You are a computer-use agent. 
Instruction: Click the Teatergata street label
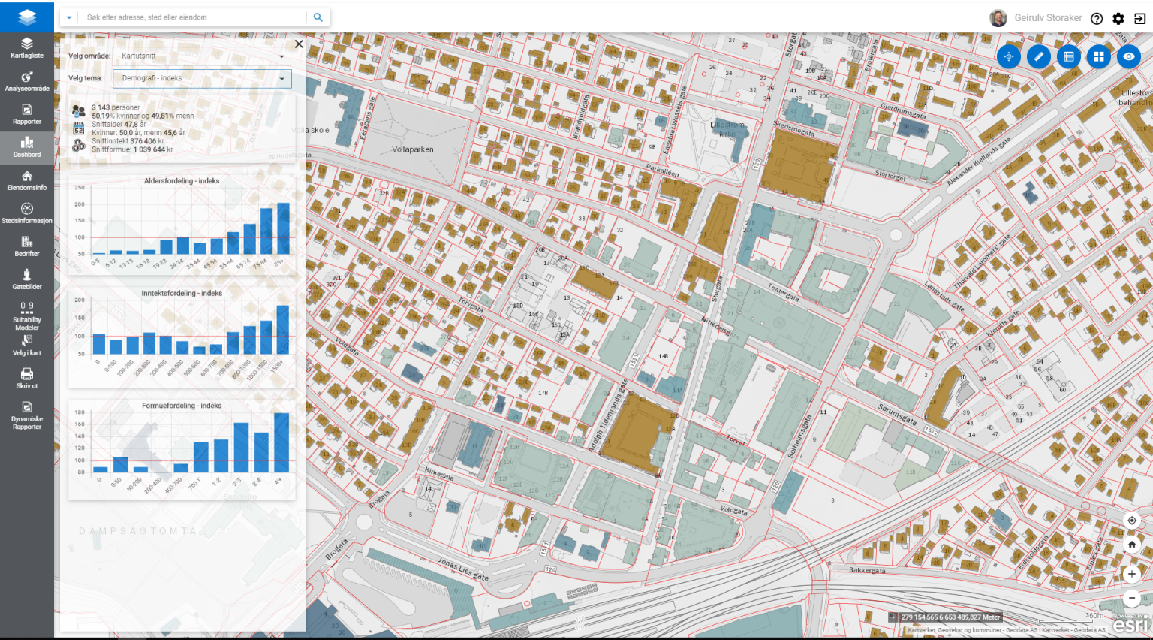[x=783, y=293]
